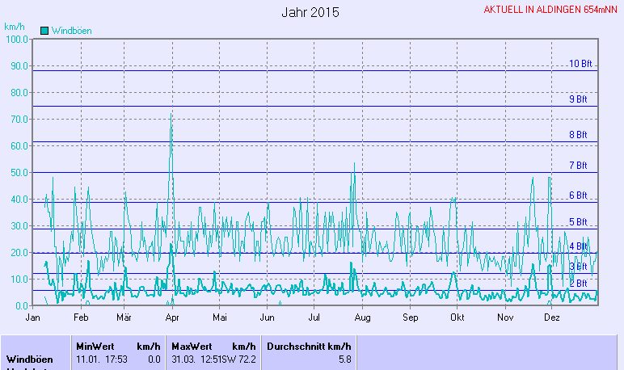Click the '6 Bft' Beaufort scale label

coord(578,196)
